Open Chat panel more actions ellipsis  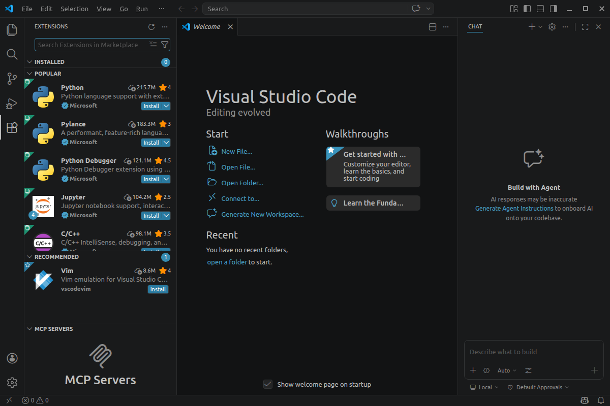click(x=565, y=27)
